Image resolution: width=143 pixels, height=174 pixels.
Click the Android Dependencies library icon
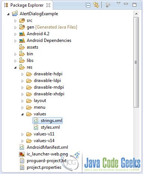click(x=22, y=40)
